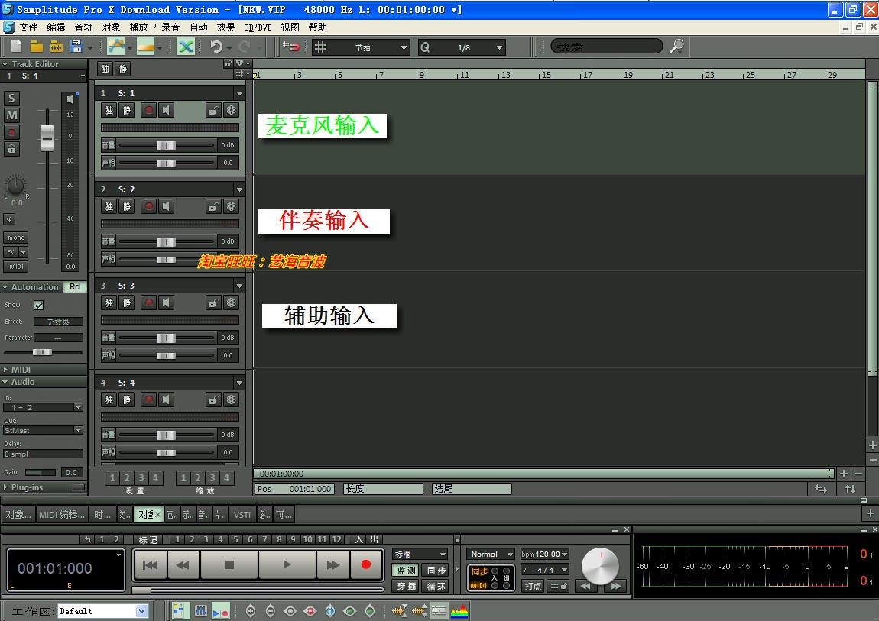Click the 同步 sync button beside 监测
879x621 pixels.
click(x=436, y=571)
